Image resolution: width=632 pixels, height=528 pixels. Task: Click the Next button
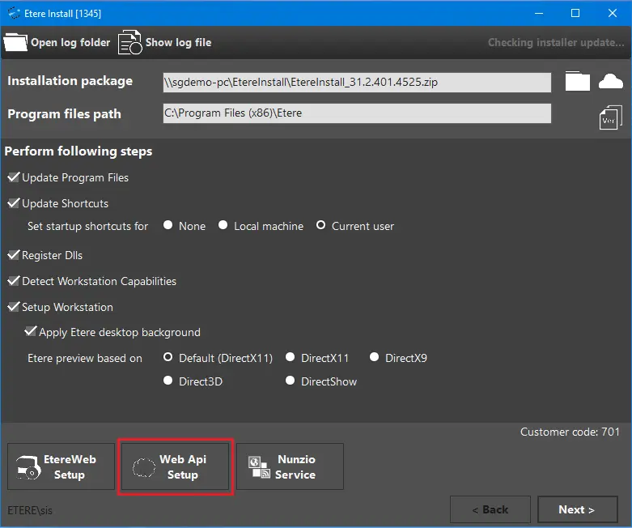577,509
